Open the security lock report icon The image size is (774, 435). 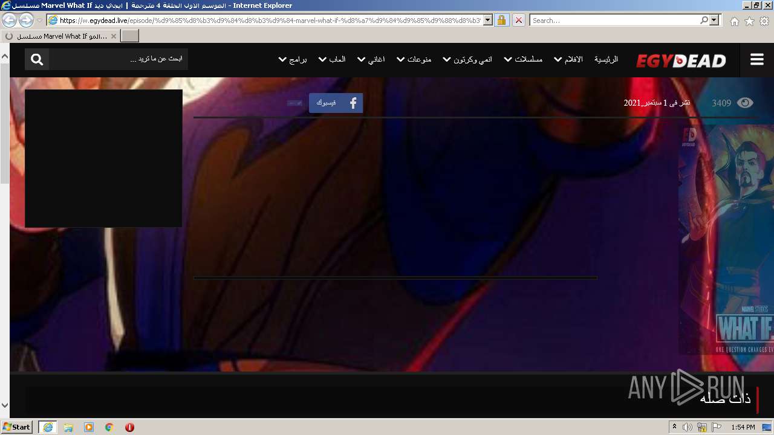501,20
